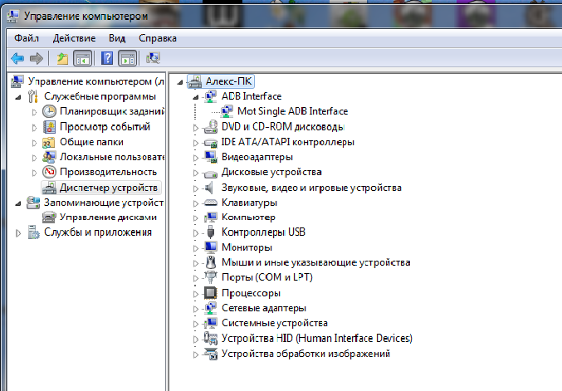Expand the Сетевые адаптеры category
562x391 pixels.
(x=196, y=309)
